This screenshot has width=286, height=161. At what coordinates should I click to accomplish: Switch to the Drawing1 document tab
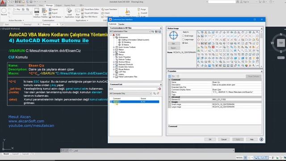[x=28, y=24]
